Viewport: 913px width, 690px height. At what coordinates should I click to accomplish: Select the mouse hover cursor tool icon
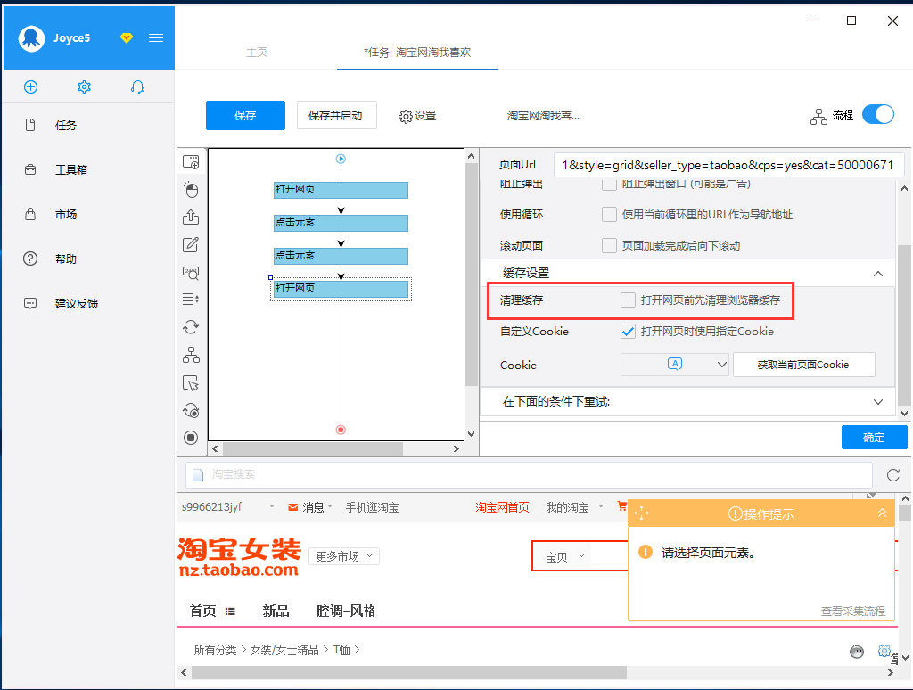(191, 383)
